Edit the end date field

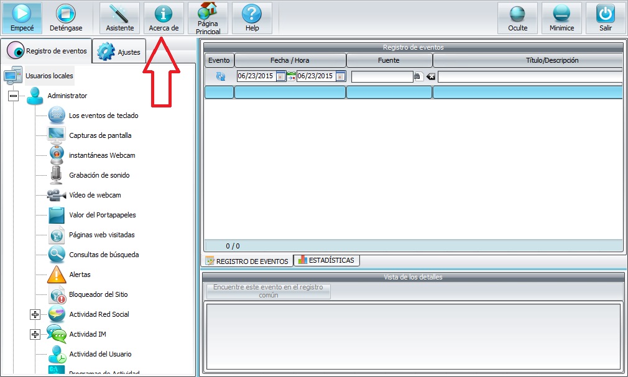click(x=316, y=76)
